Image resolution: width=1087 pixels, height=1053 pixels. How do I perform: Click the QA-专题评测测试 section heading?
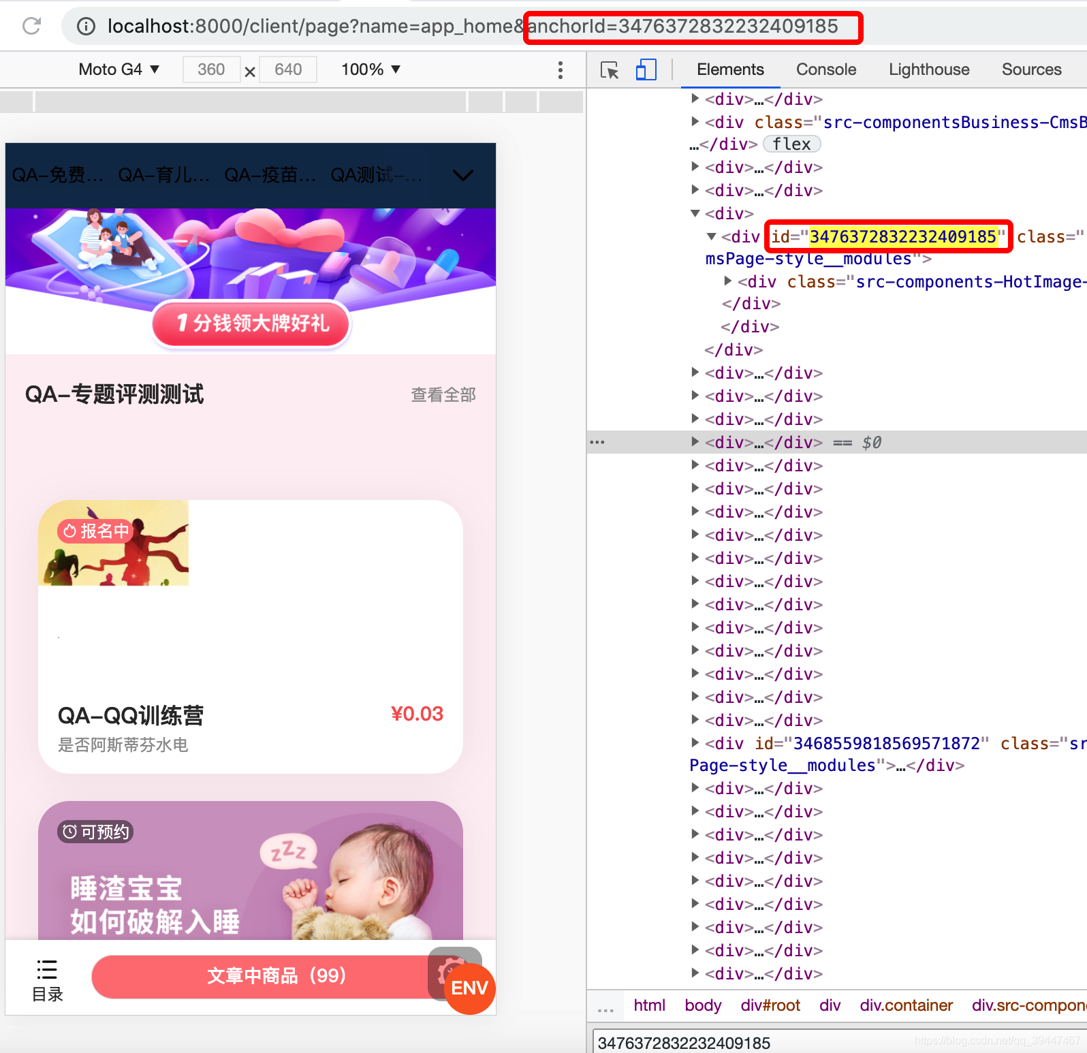pyautogui.click(x=114, y=394)
